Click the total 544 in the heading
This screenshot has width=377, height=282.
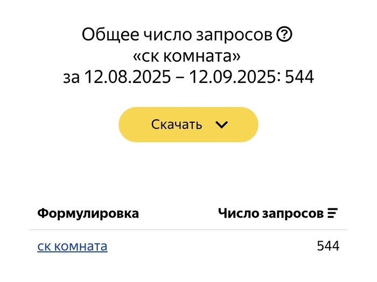point(299,77)
